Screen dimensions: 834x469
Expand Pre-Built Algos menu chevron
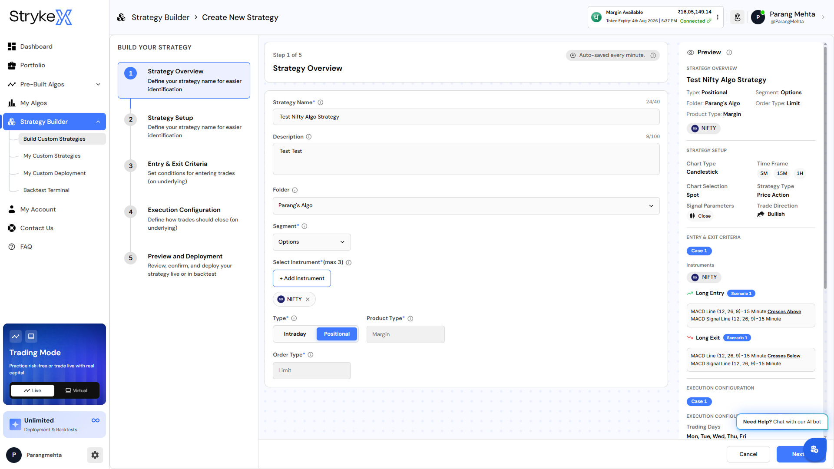tap(98, 84)
